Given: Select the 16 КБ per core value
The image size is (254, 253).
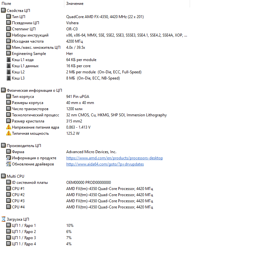Looking at the screenshot, I should pos(79,66).
